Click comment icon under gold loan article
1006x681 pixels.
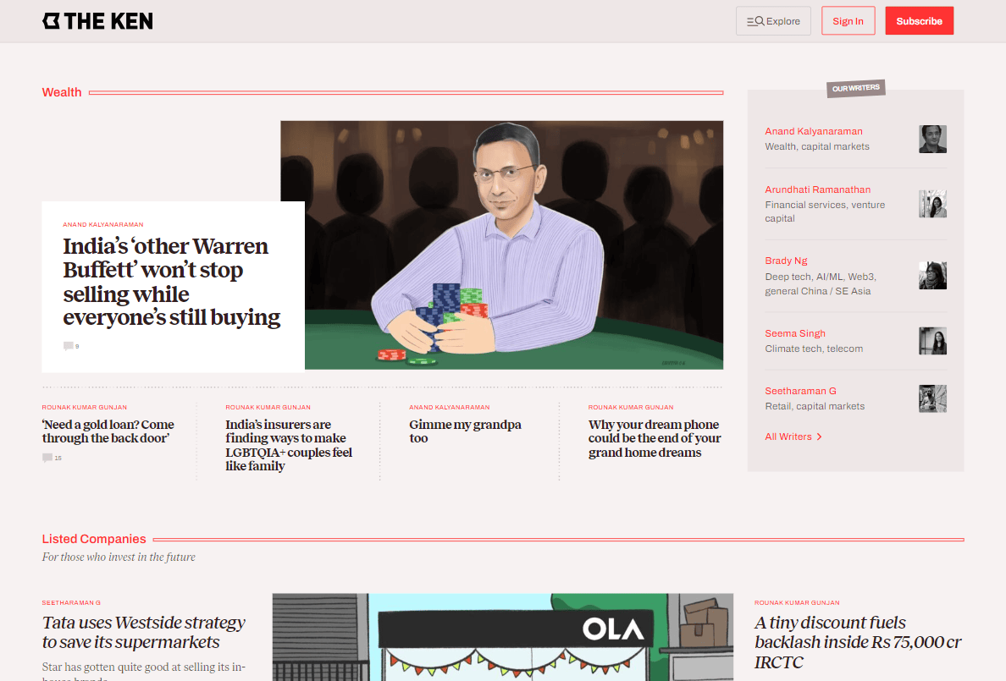point(47,458)
